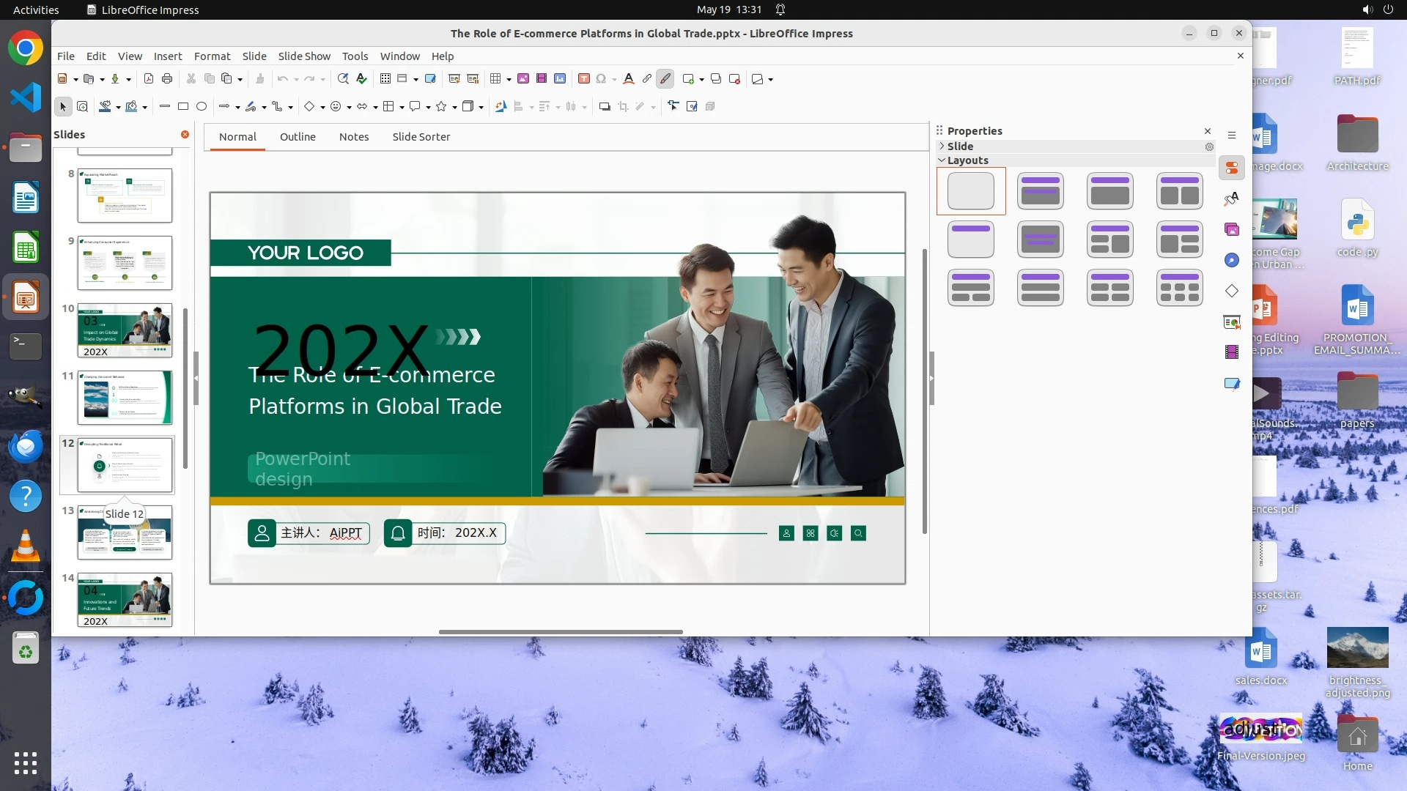1407x791 pixels.
Task: Close the Slides panel
Action: [x=185, y=135]
